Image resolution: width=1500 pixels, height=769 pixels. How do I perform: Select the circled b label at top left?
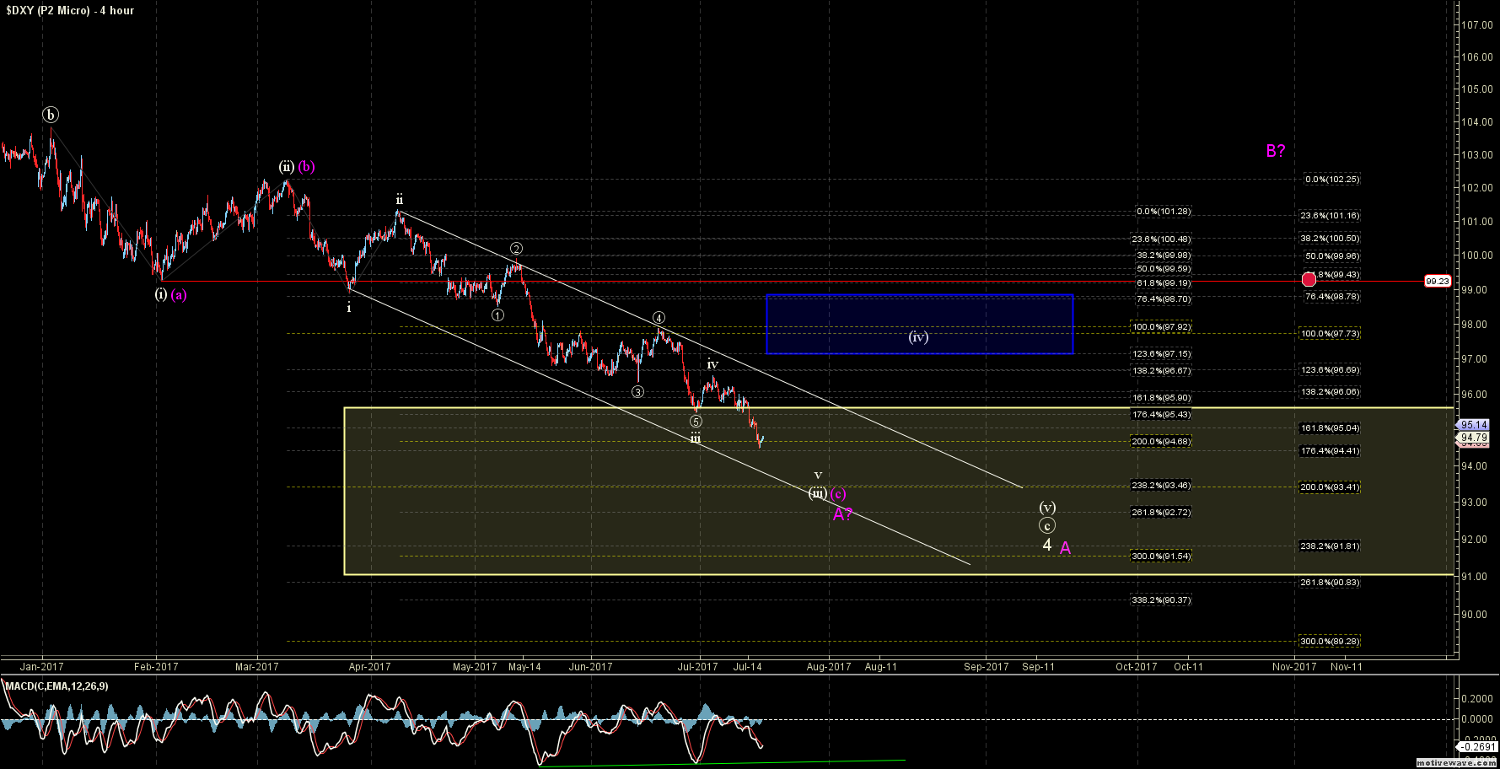(x=51, y=115)
